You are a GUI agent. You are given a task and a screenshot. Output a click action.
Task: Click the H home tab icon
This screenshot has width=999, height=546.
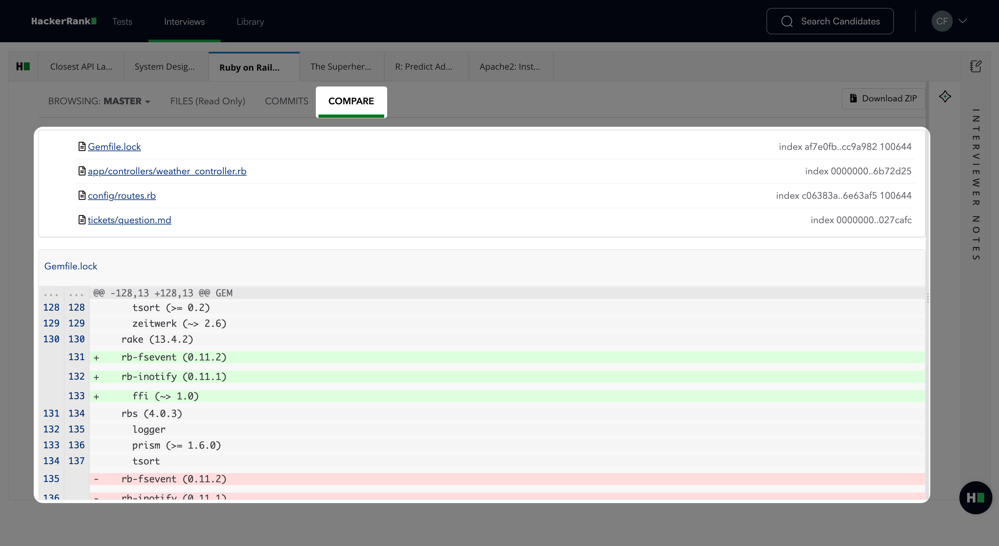(x=23, y=67)
